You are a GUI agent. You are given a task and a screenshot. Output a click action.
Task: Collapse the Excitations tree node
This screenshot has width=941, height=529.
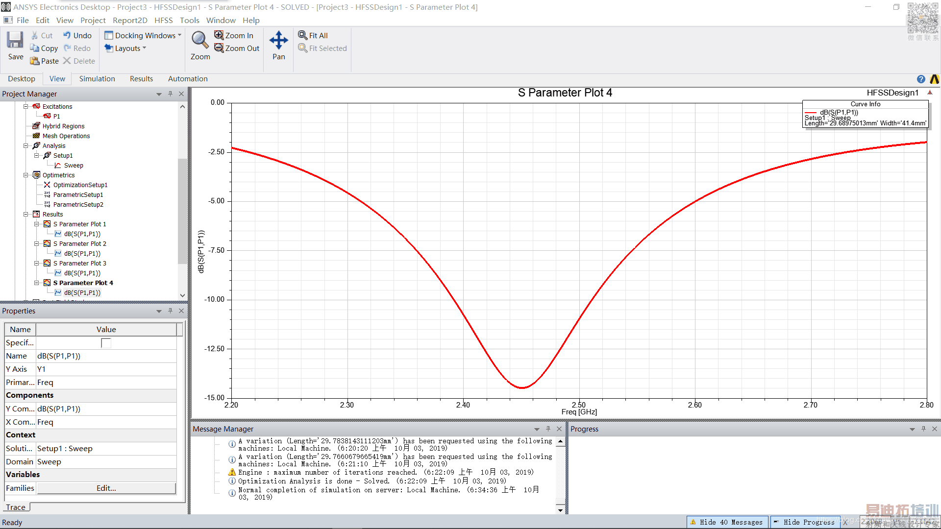click(x=25, y=106)
